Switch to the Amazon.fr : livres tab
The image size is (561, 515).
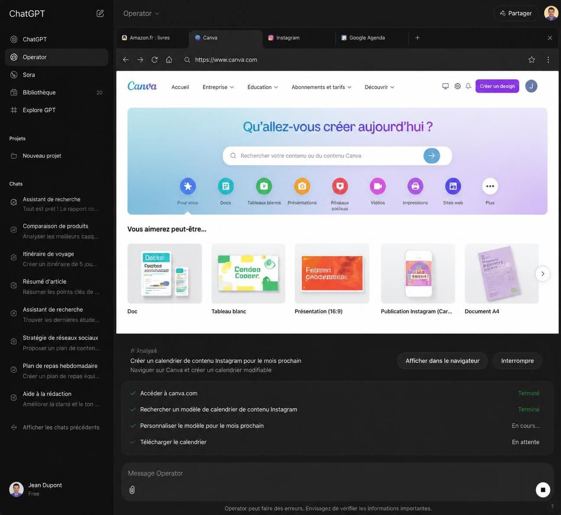(152, 38)
